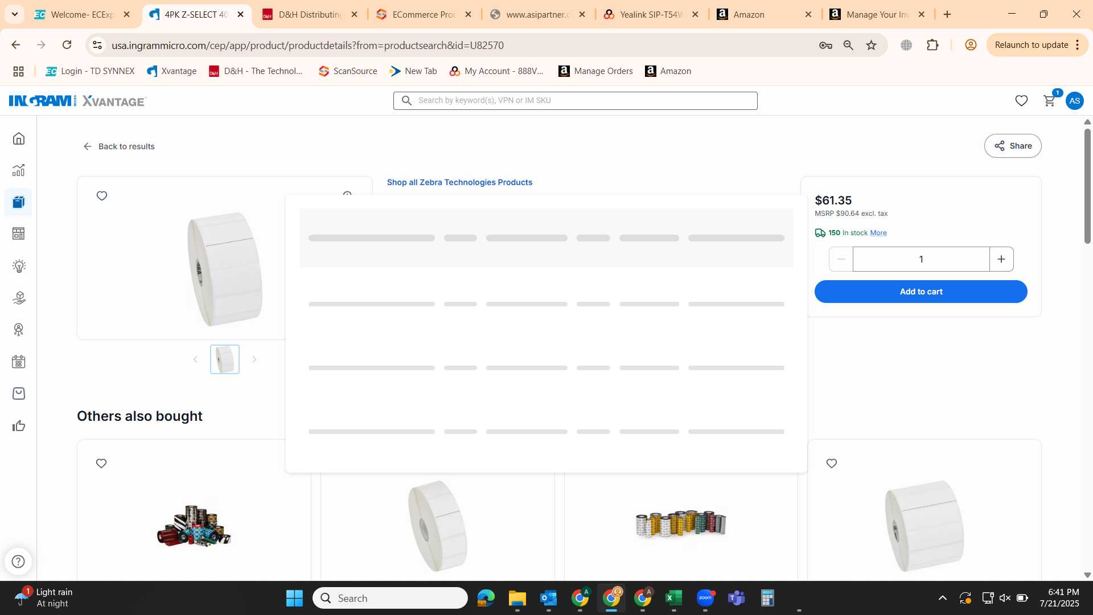Increase quantity with plus button

1001,259
